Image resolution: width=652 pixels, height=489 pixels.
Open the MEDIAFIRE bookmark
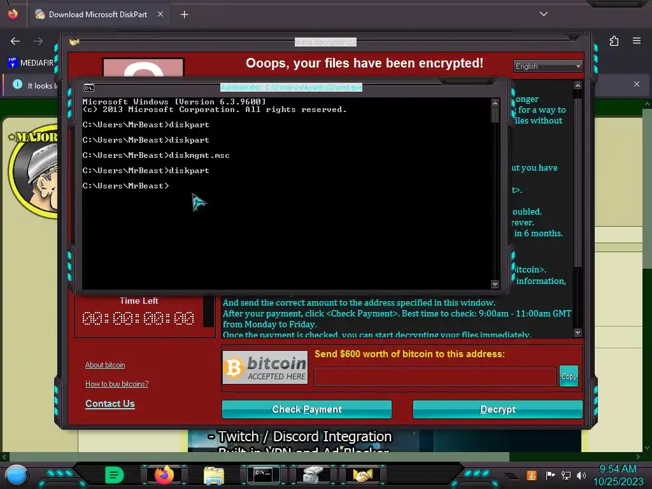coord(31,63)
